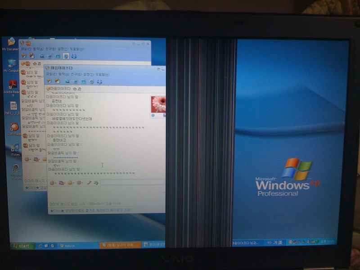
Task: Click the brush font-style icon in the front chat
Action: click(89, 183)
